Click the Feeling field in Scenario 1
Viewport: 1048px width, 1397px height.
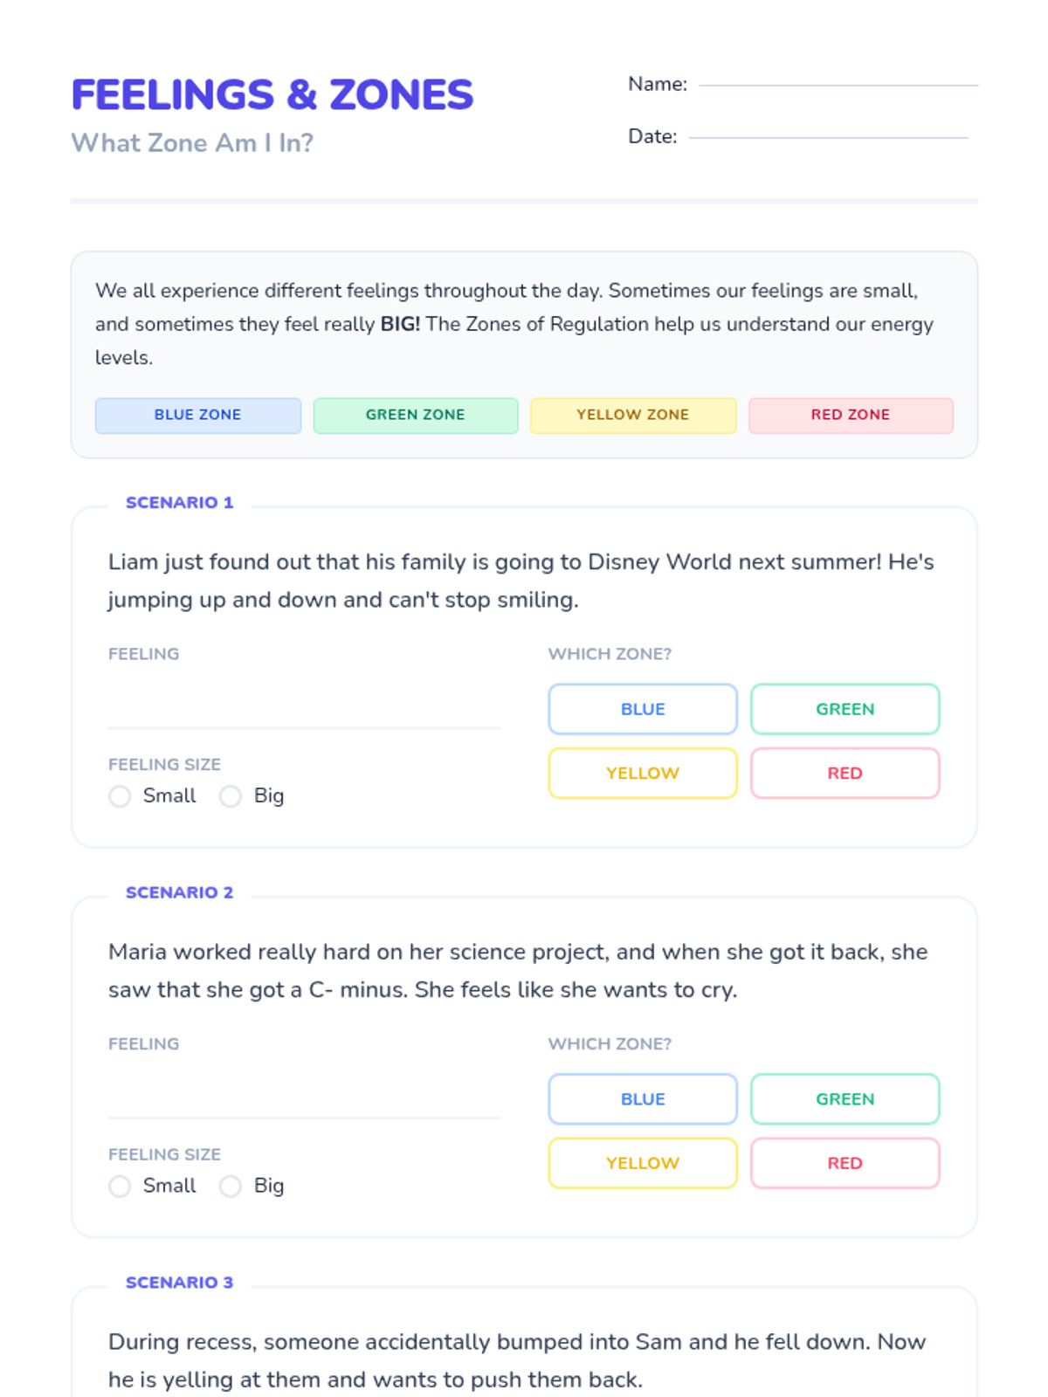coord(304,705)
